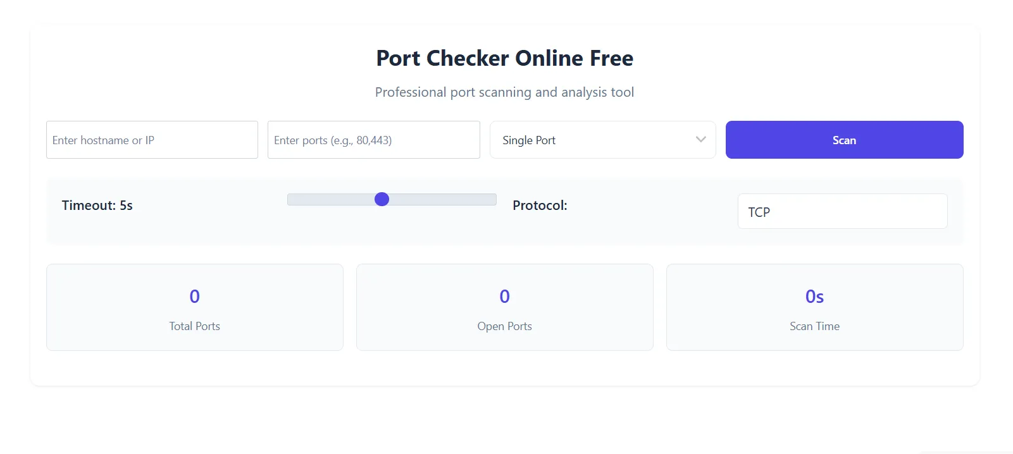Open the TCP protocol selector

coord(842,211)
